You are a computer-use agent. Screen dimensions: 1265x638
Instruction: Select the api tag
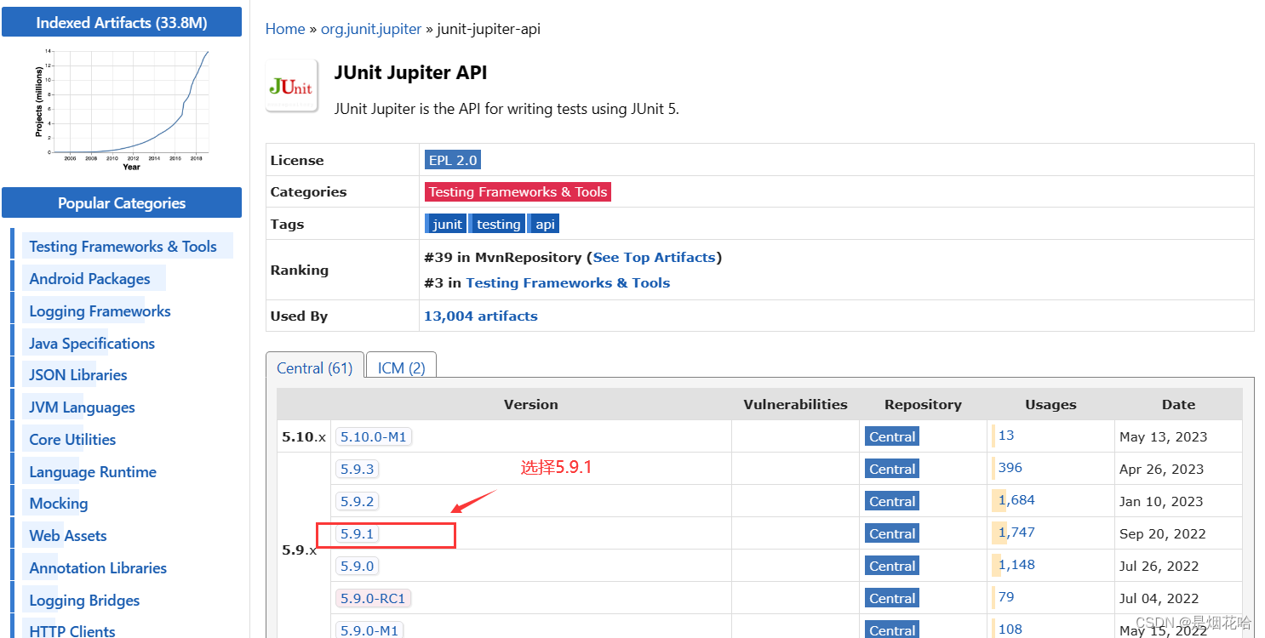[x=545, y=224]
